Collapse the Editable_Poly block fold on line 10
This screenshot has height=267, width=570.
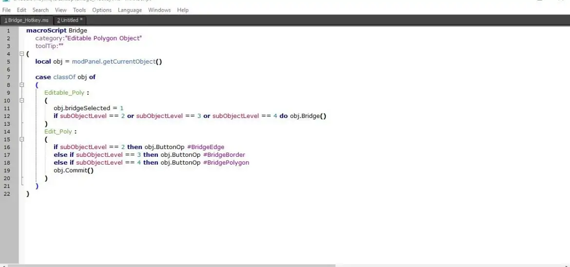[x=21, y=100]
